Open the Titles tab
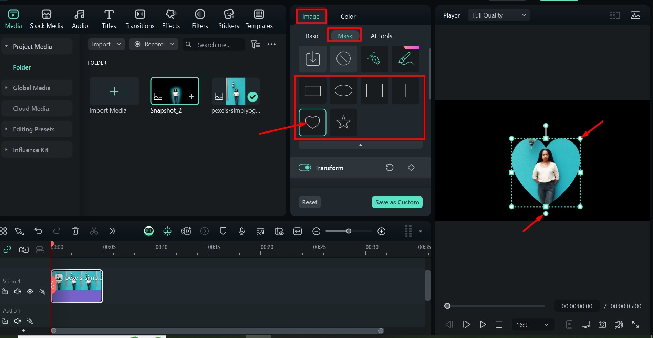This screenshot has width=653, height=338. 109,19
